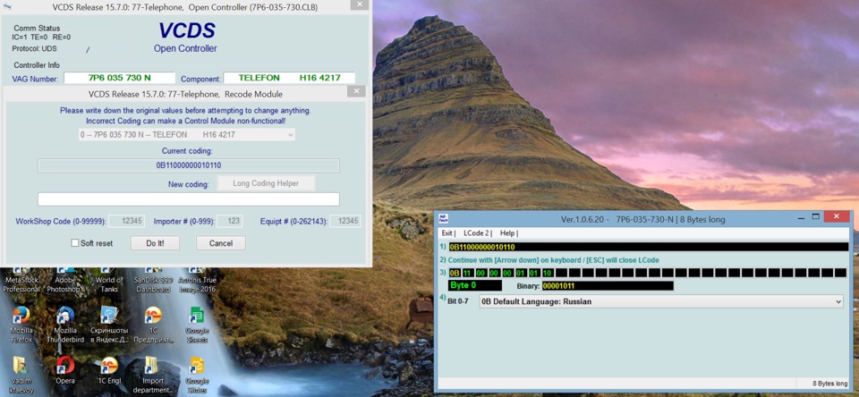Click the Do It! button
859x397 pixels.
(x=155, y=243)
